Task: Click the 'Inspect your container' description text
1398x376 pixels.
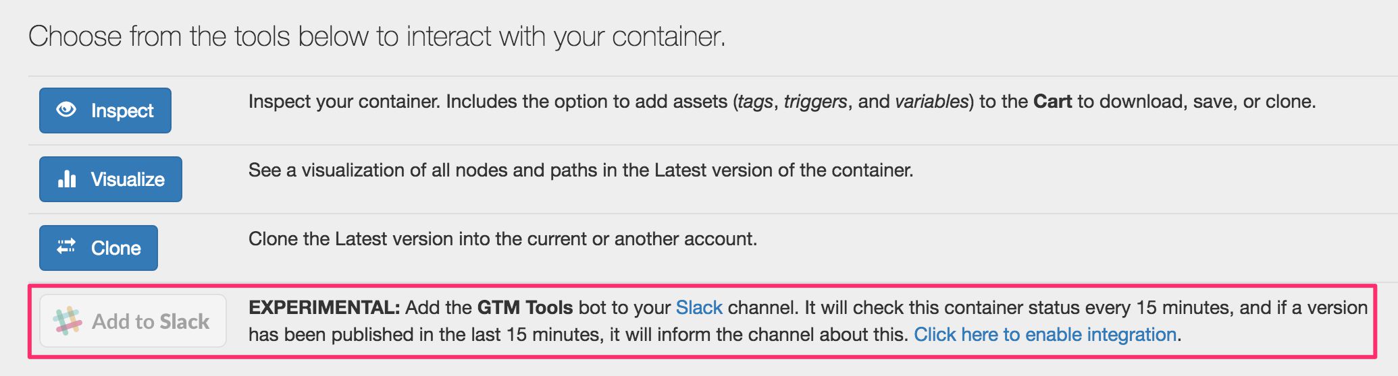Action: click(782, 102)
